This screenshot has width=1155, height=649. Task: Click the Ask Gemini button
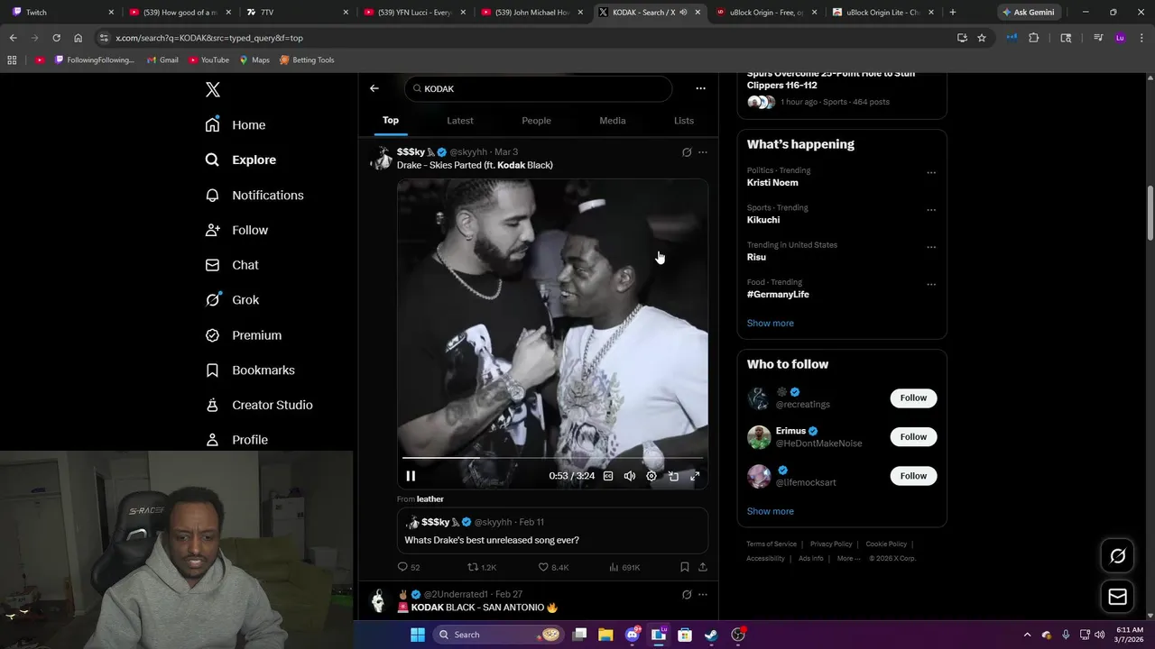click(x=1028, y=12)
